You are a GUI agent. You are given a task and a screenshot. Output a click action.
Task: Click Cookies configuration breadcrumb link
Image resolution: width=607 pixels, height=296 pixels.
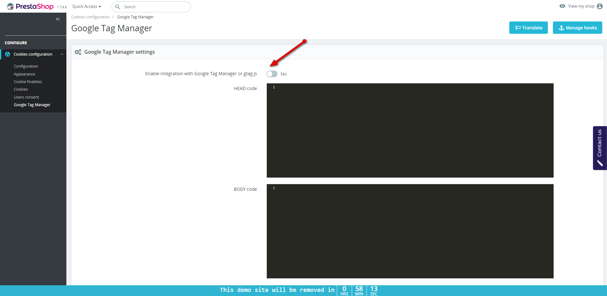click(90, 17)
